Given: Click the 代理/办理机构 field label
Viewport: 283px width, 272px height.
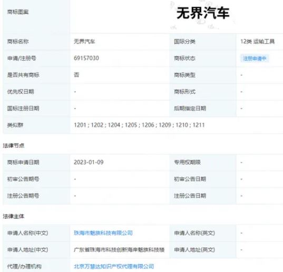Looking at the screenshot, I should (x=24, y=266).
